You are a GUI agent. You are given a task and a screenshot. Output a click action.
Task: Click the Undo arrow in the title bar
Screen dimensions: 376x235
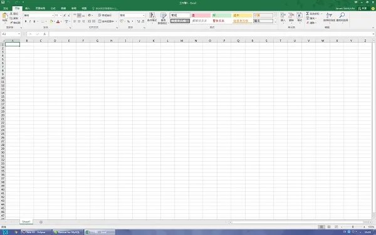click(x=9, y=2)
